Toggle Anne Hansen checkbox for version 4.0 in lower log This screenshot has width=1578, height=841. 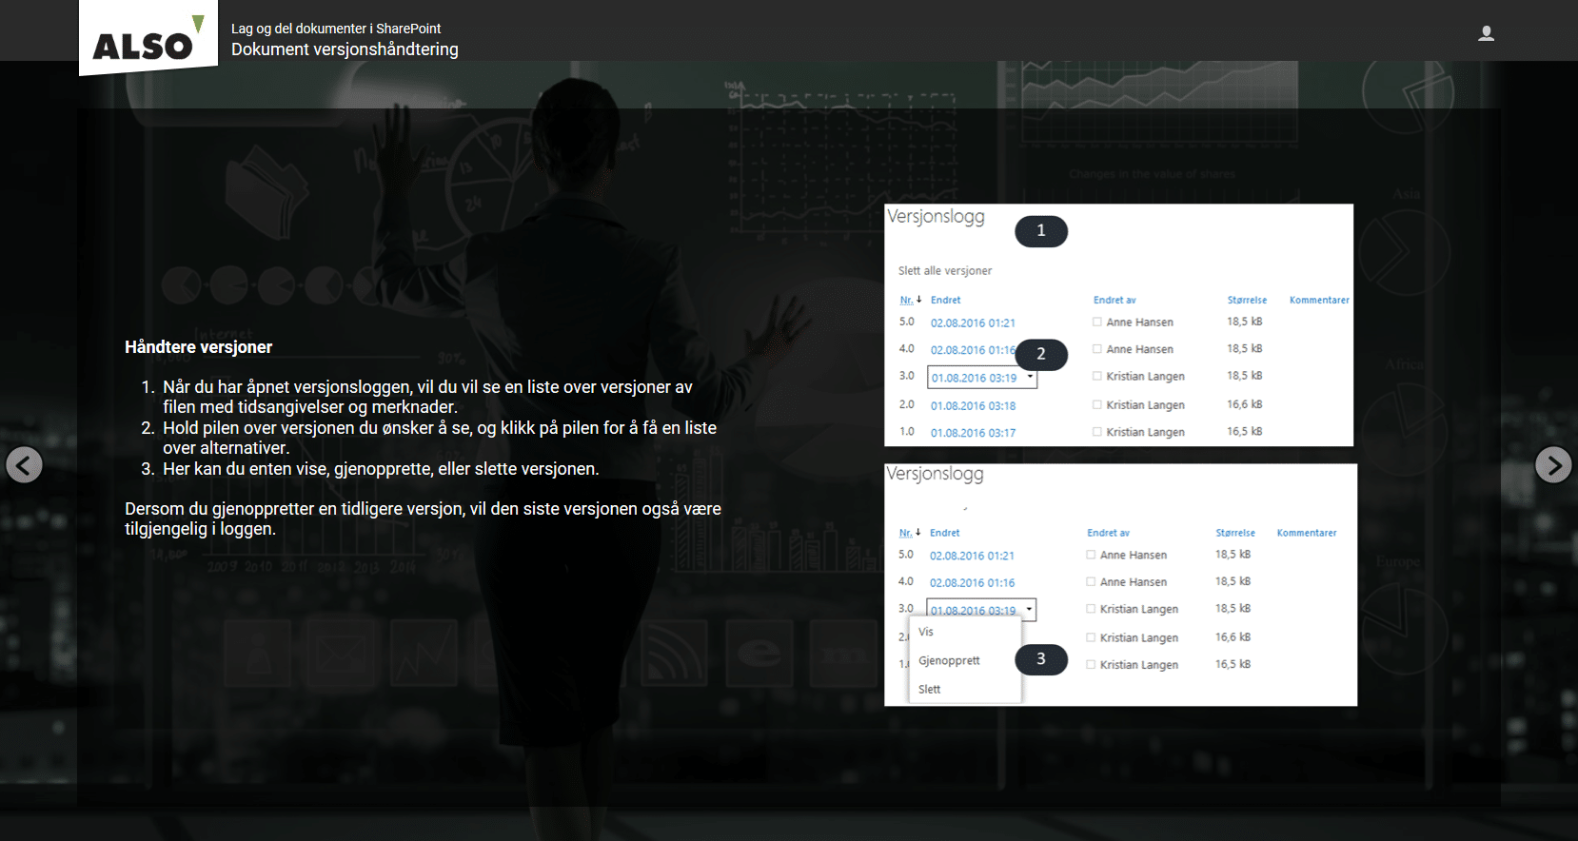click(1091, 581)
